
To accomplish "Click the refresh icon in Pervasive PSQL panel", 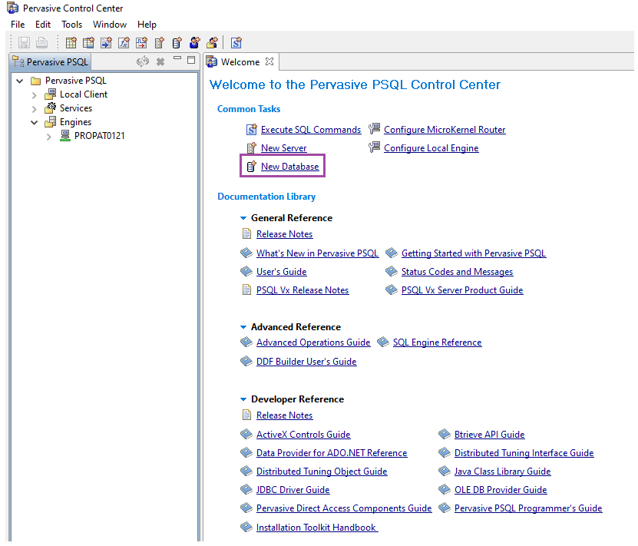I will [142, 61].
